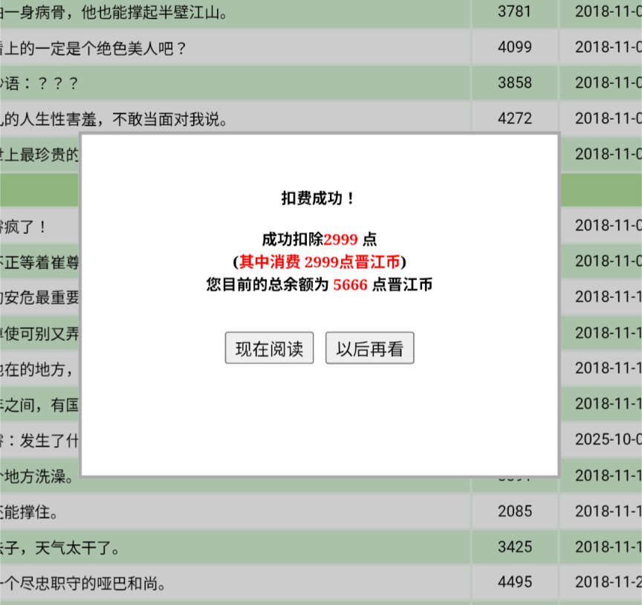The height and width of the screenshot is (605, 642).
Task: Open chapter 个尽忠职守的哑巴和尚。
Action: tap(83, 583)
